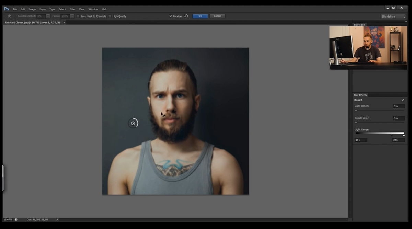
Task: Open the File menu
Action: 15,9
